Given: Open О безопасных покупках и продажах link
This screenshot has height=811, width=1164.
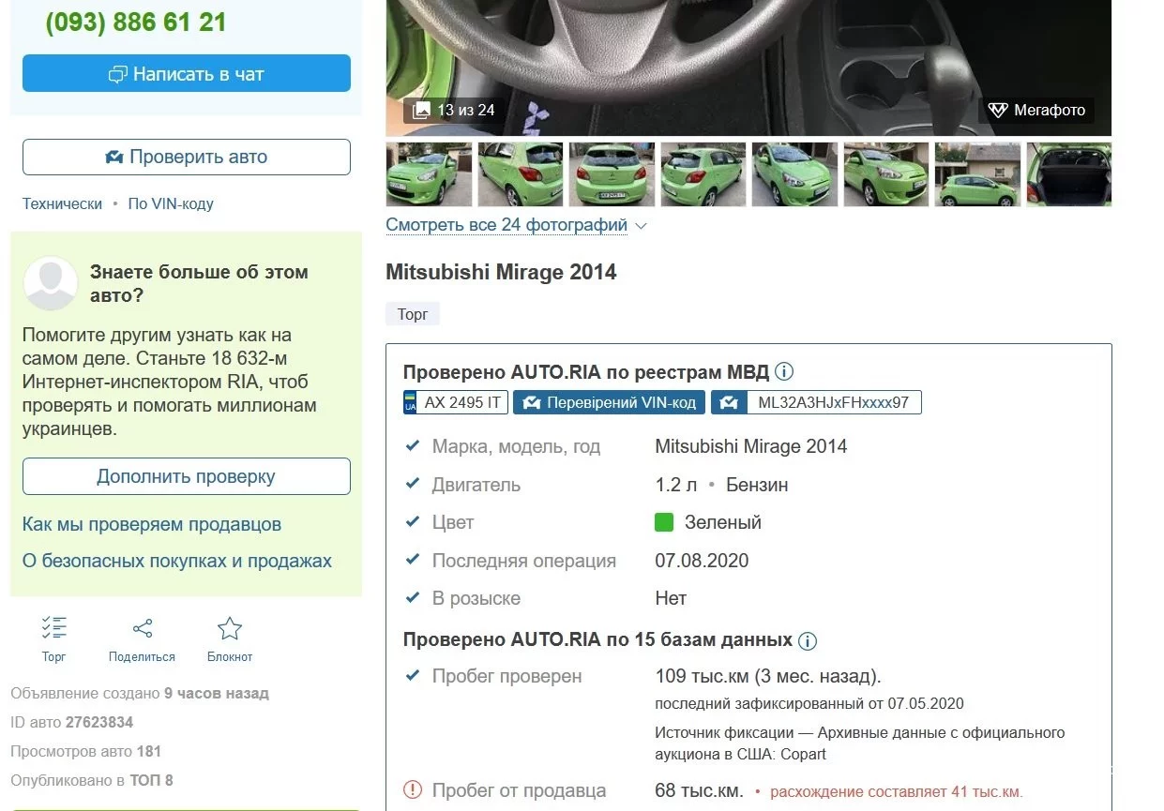Looking at the screenshot, I should point(177,561).
